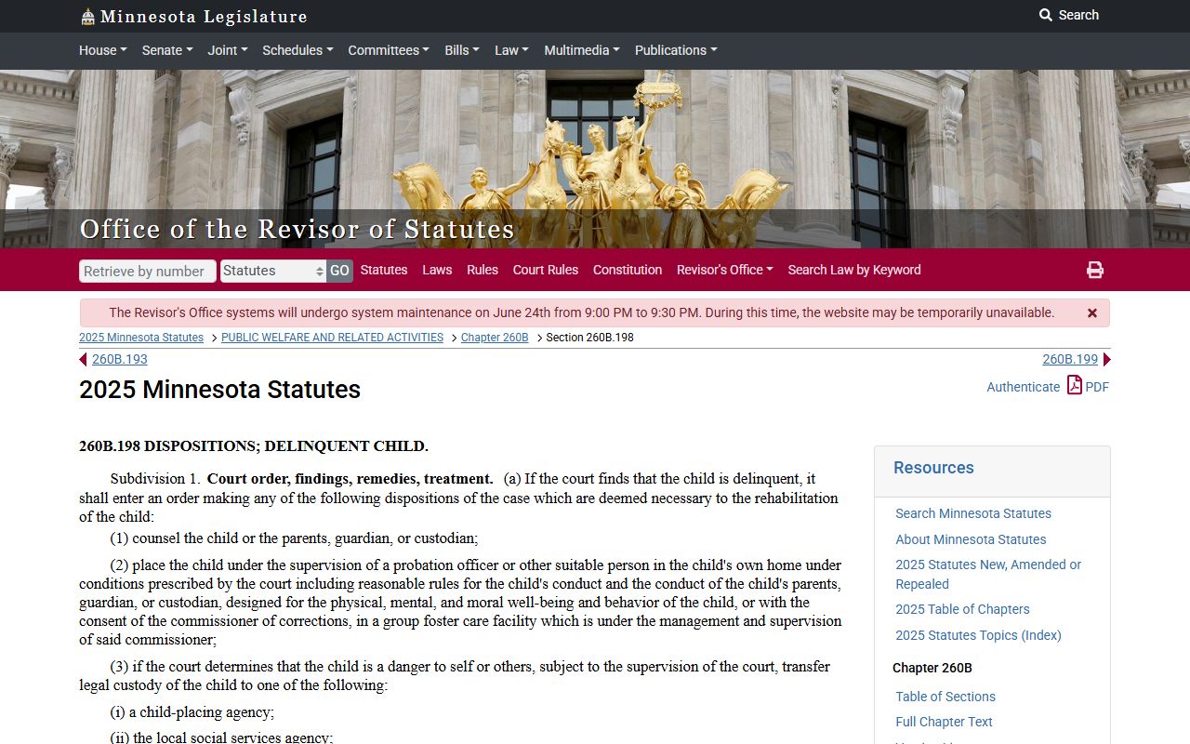
Task: Click the left arrow before 260B.193
Action: click(x=84, y=360)
